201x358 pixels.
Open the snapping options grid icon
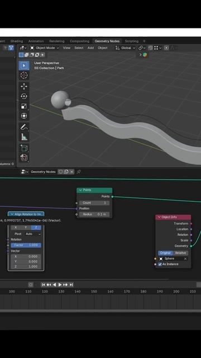coord(157,48)
